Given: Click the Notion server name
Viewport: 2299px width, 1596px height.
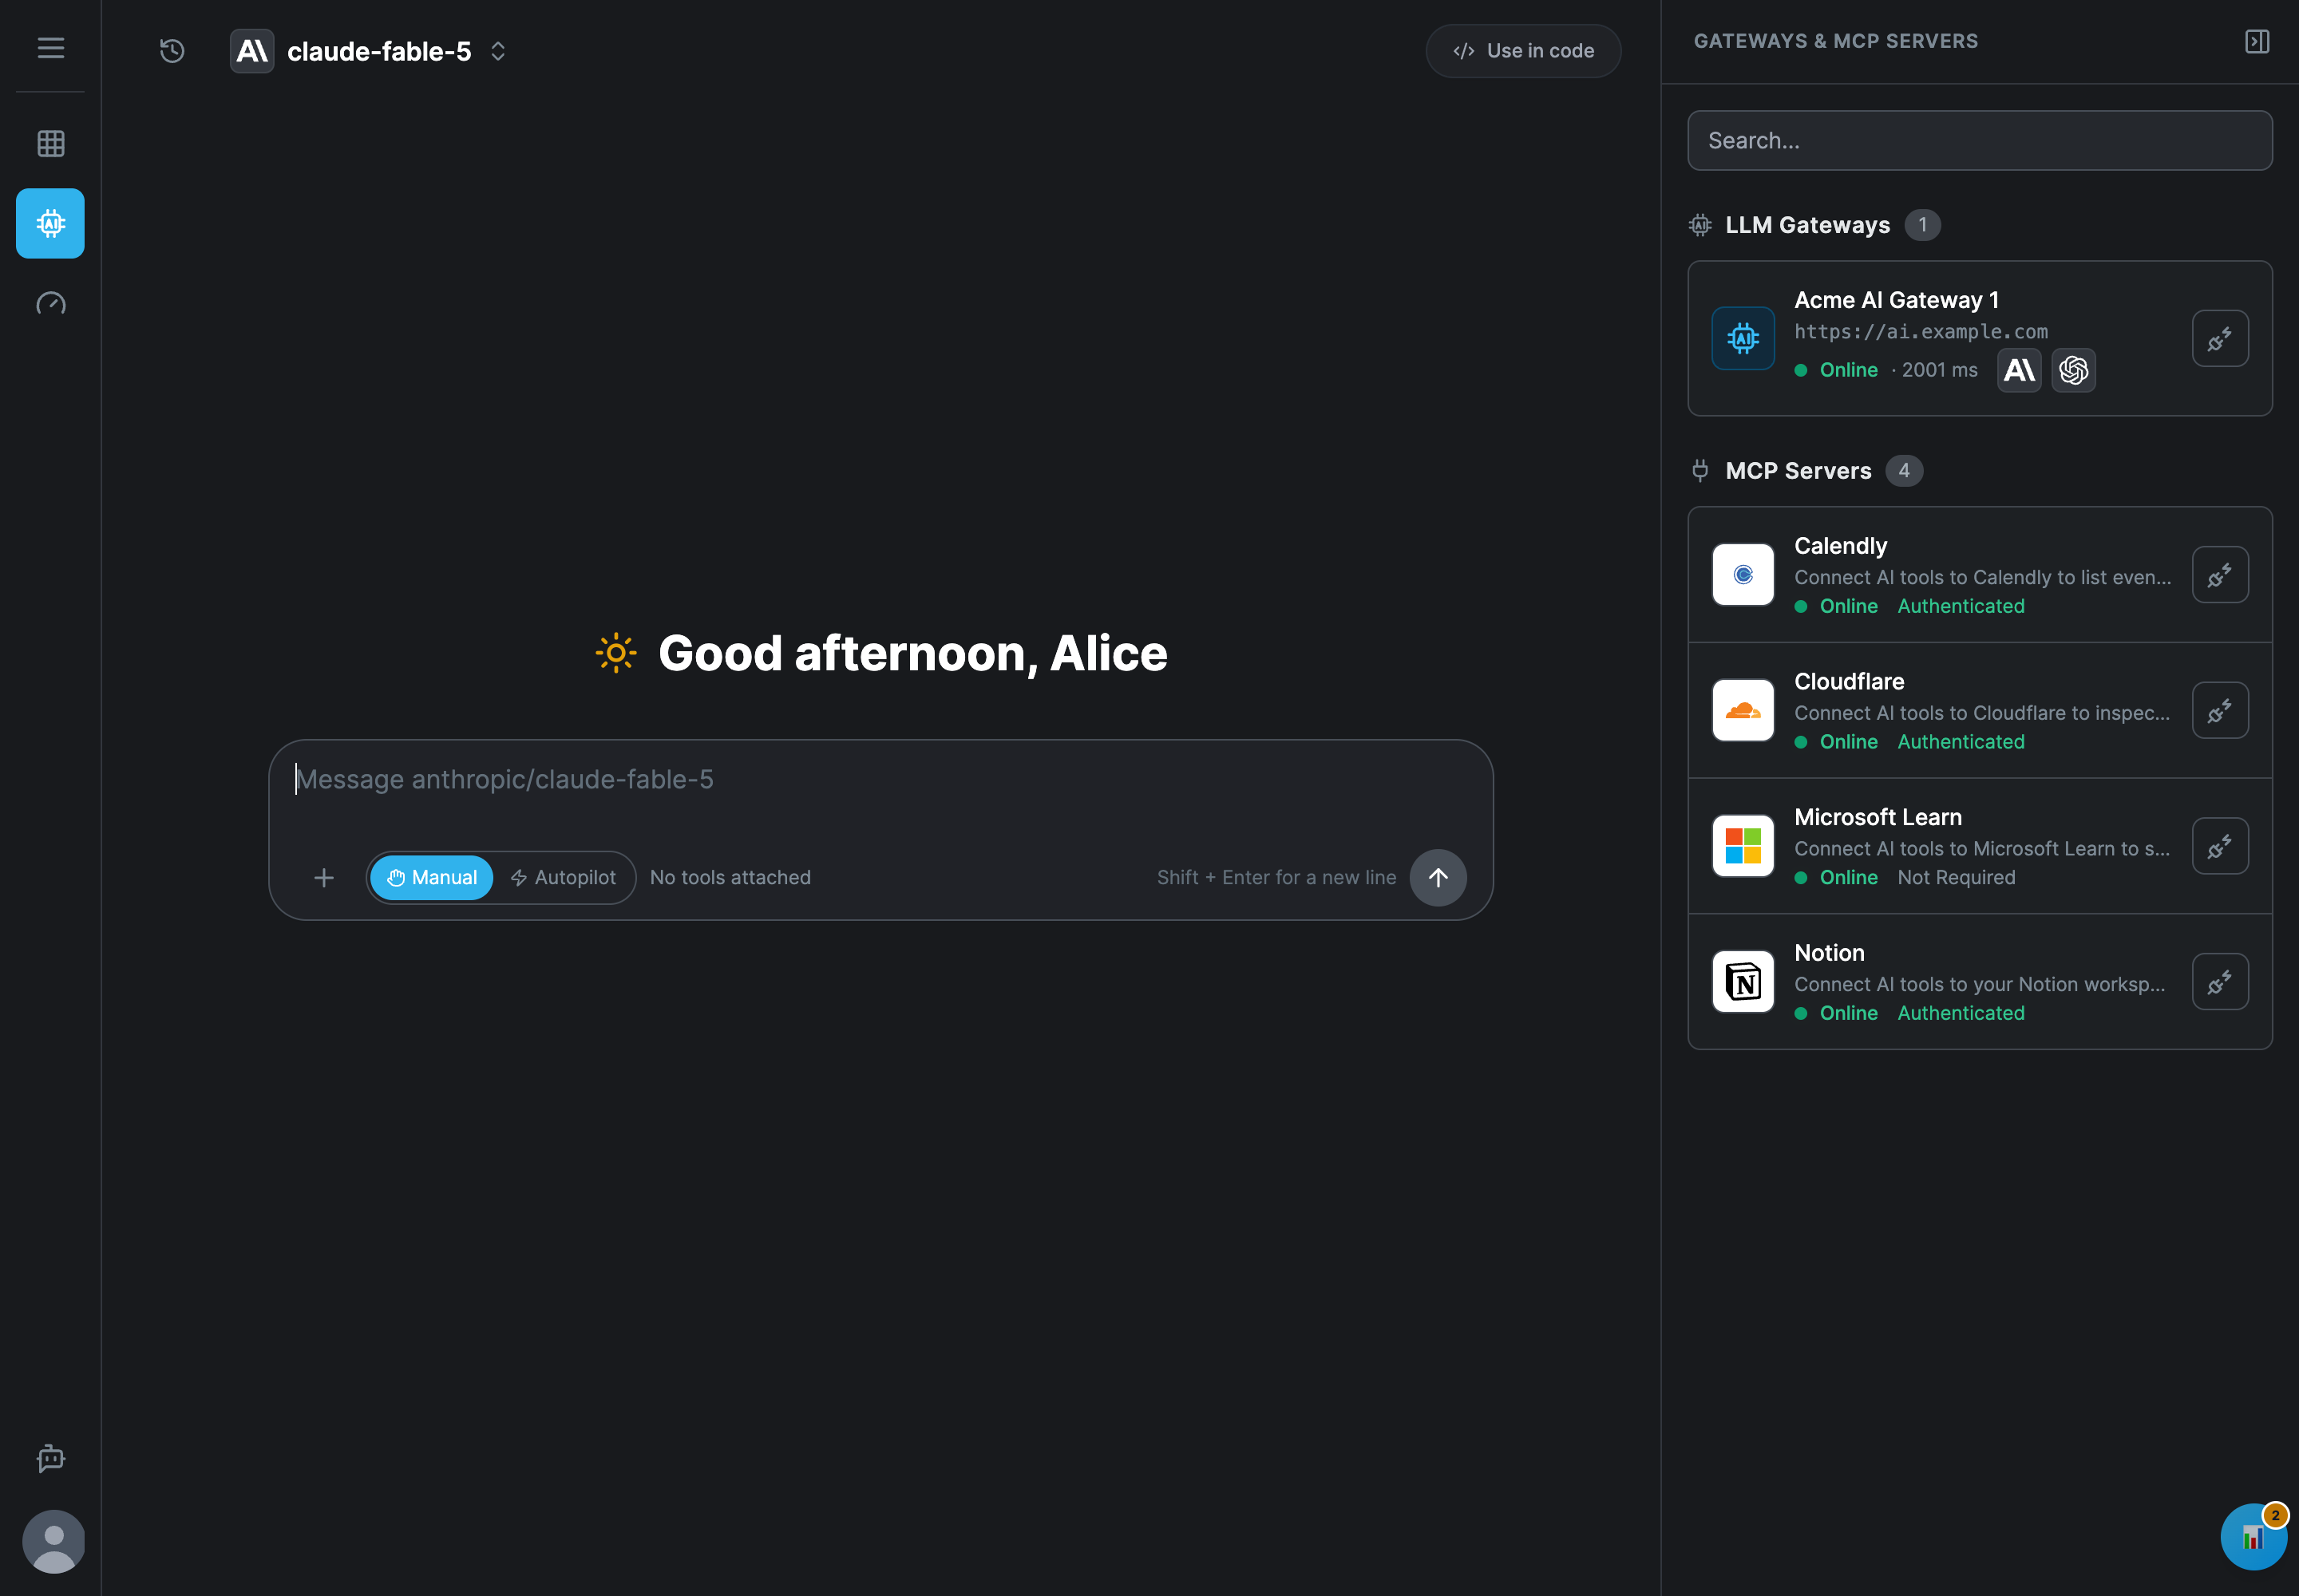Looking at the screenshot, I should (1828, 953).
